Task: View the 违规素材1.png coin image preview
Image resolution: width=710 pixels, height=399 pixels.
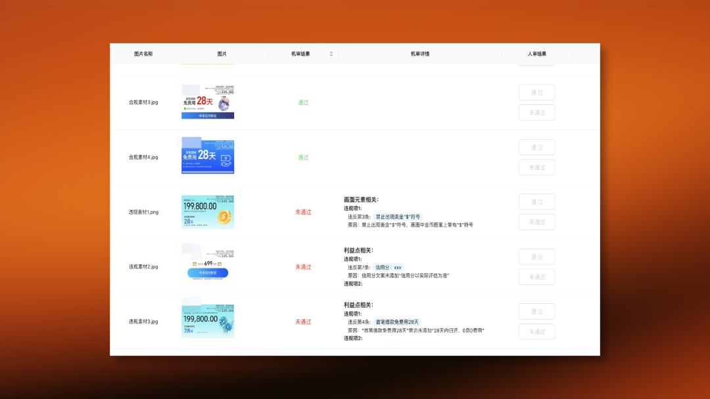Action: [x=207, y=212]
